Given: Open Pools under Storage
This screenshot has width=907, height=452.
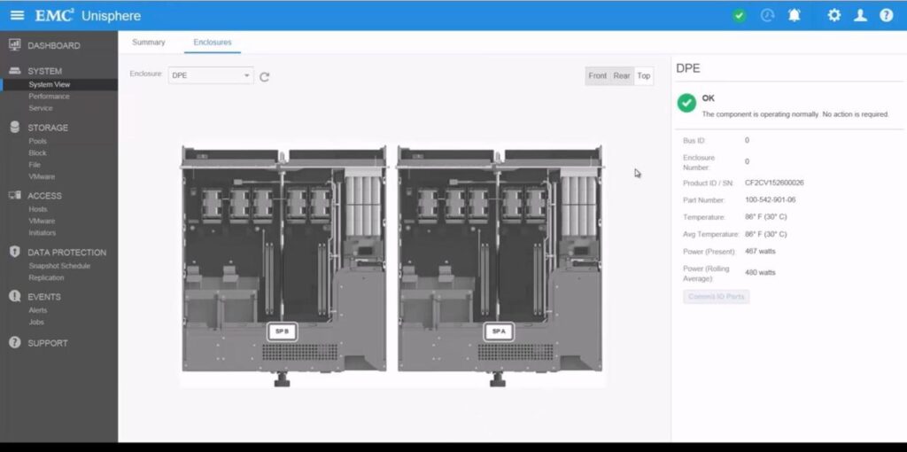Looking at the screenshot, I should [x=37, y=141].
